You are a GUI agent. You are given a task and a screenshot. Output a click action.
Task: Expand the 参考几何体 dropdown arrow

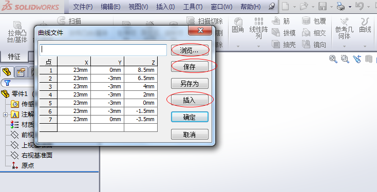(344, 46)
